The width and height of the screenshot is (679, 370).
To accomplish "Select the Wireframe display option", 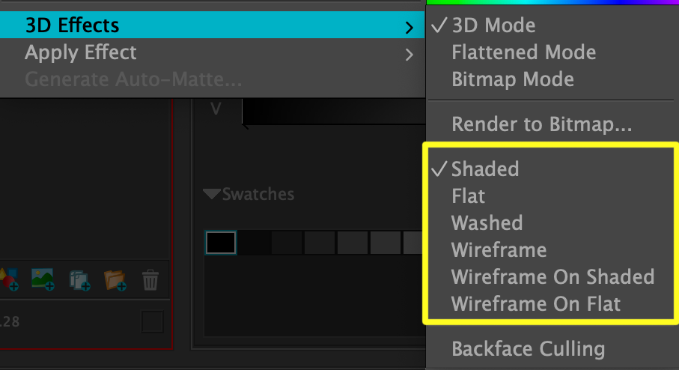I will (x=499, y=250).
